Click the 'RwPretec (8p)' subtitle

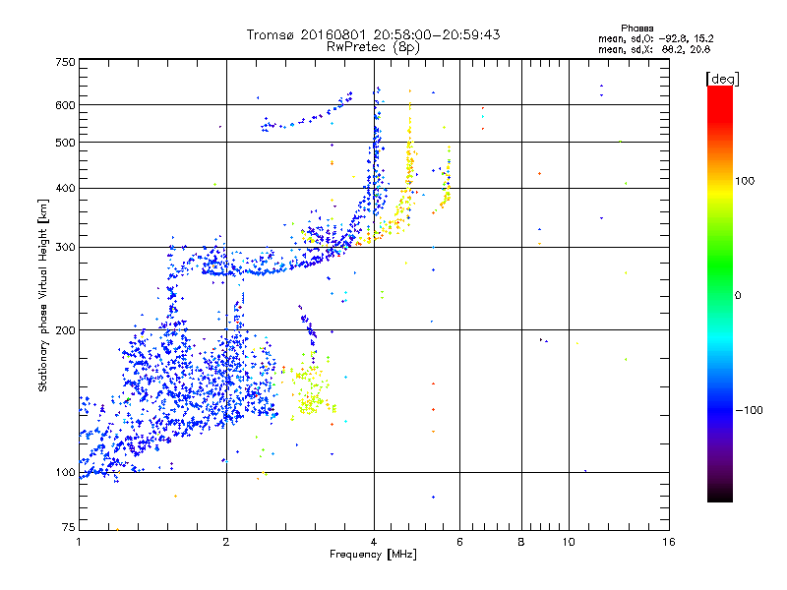(x=373, y=47)
